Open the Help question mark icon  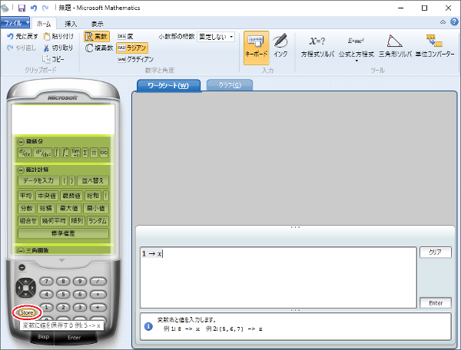(x=454, y=21)
